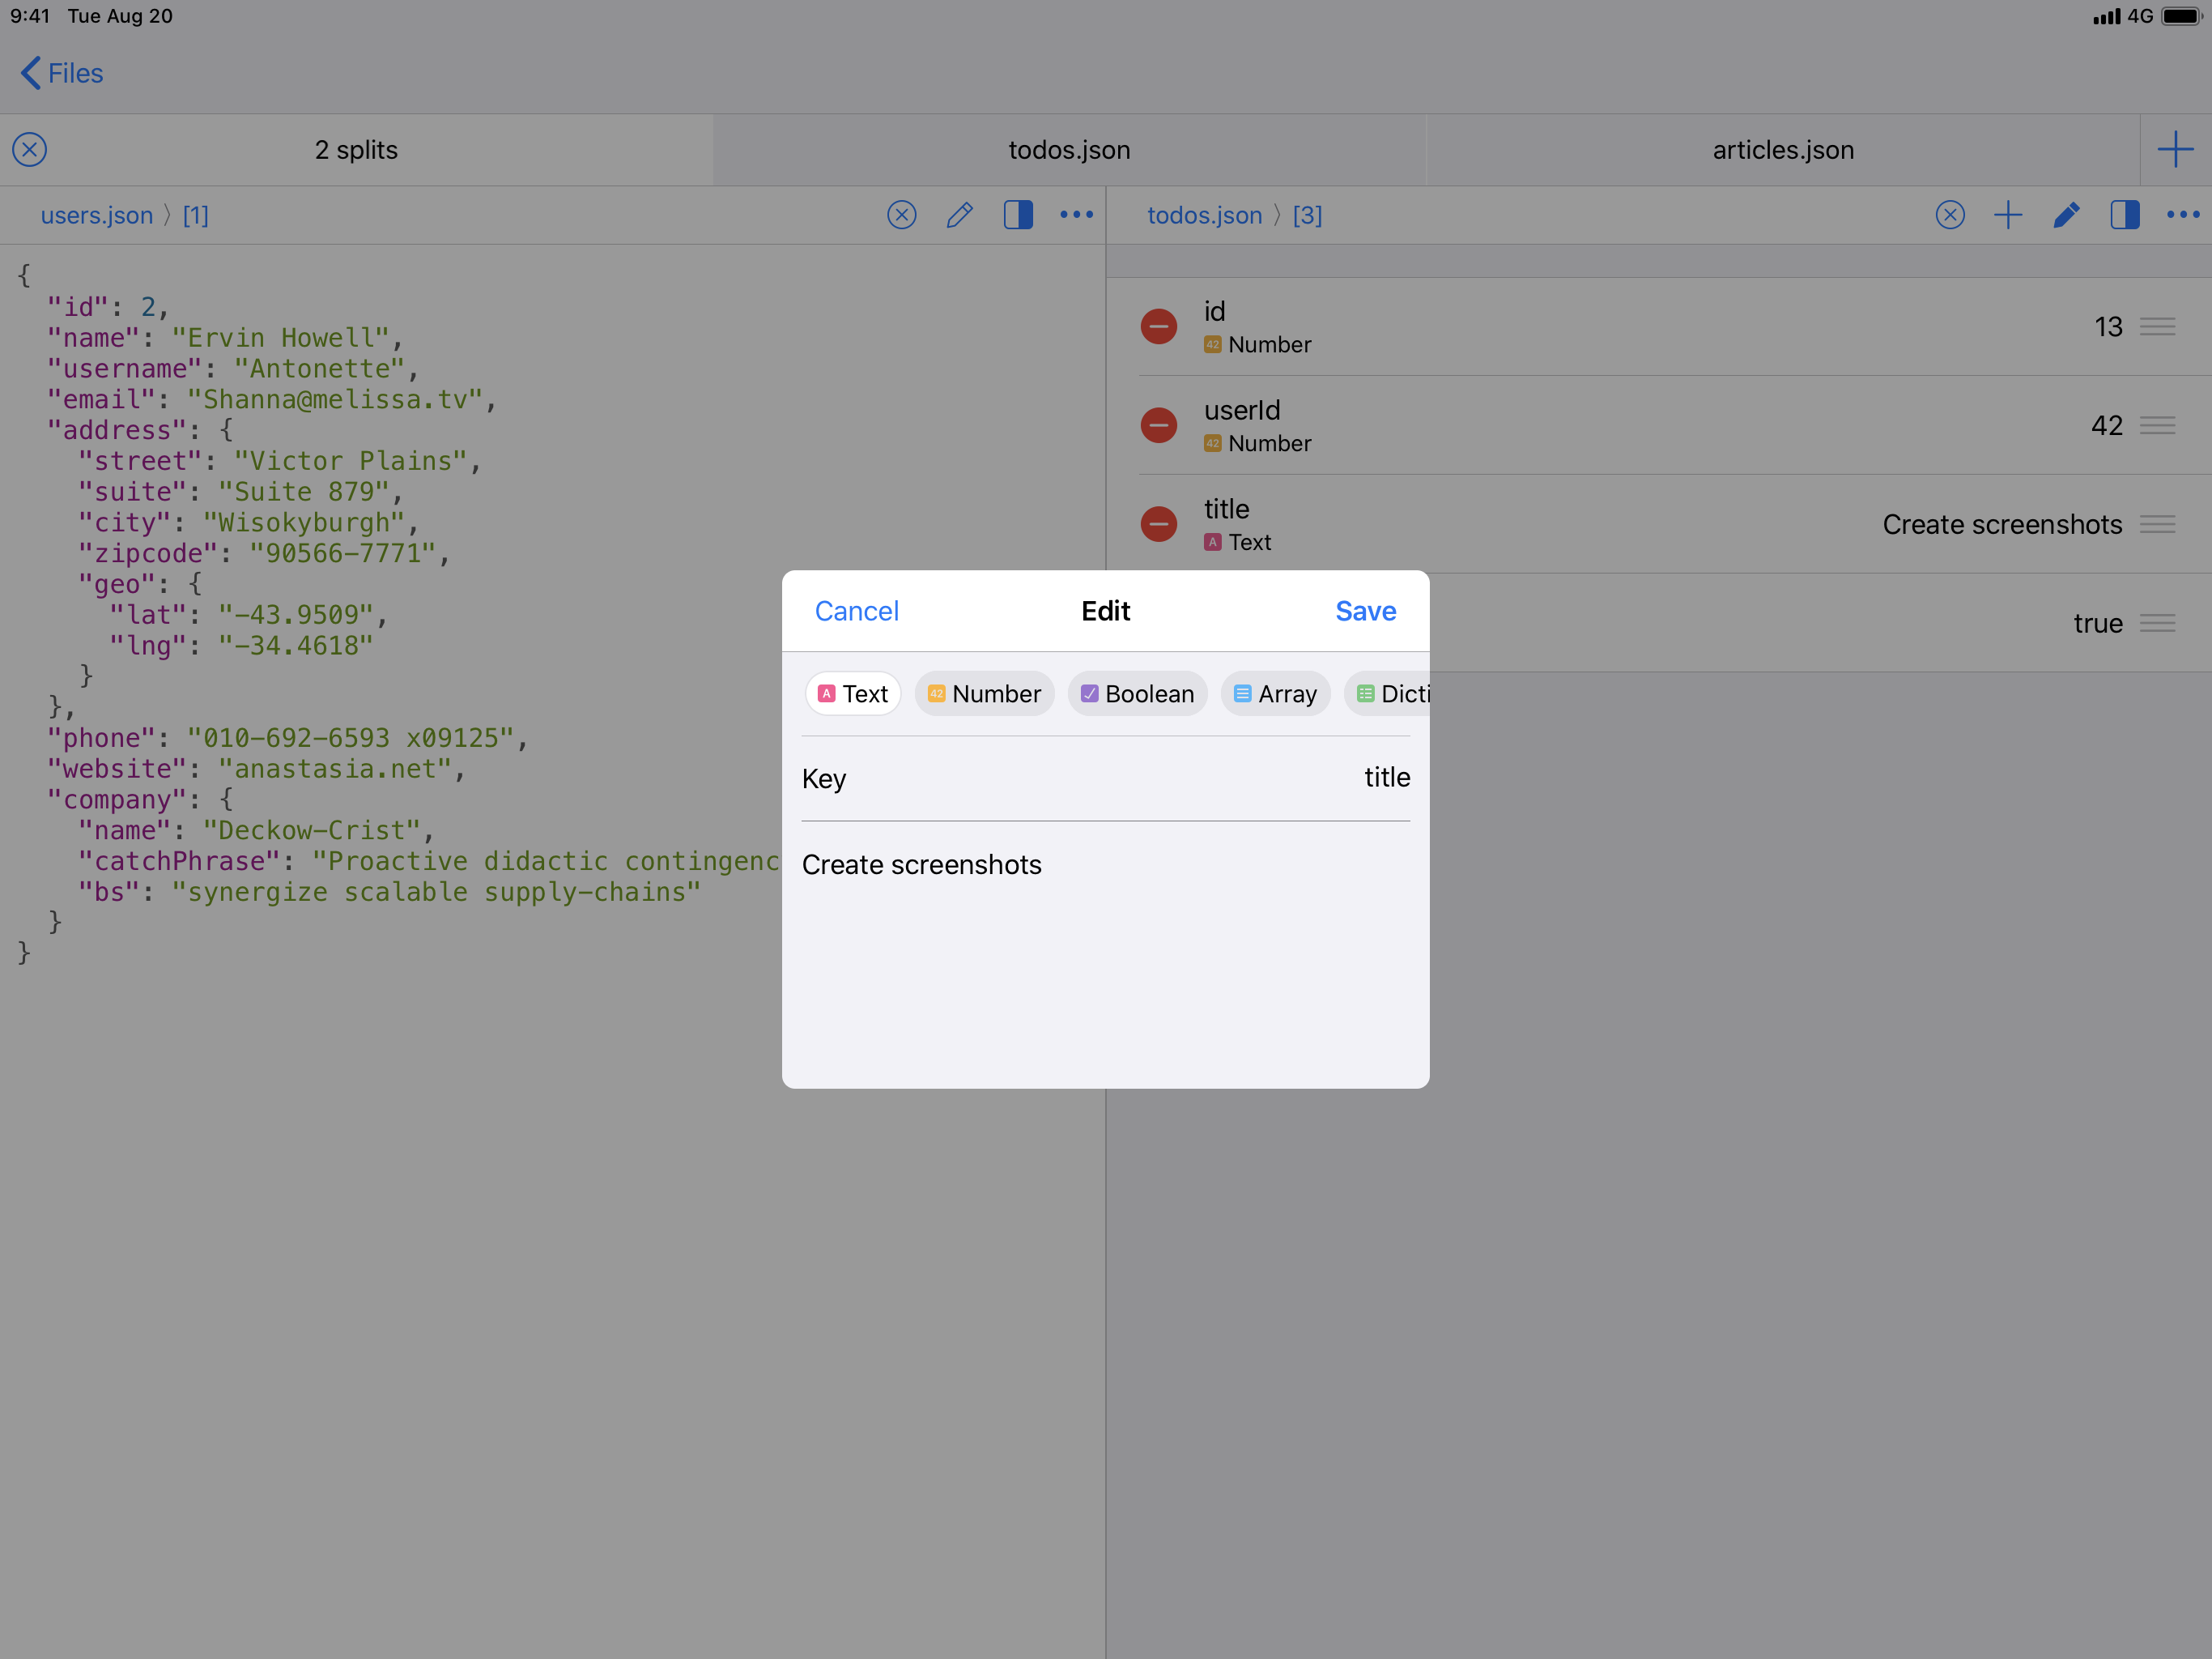The height and width of the screenshot is (1659, 2212).
Task: Go back to Files
Action: click(x=62, y=73)
